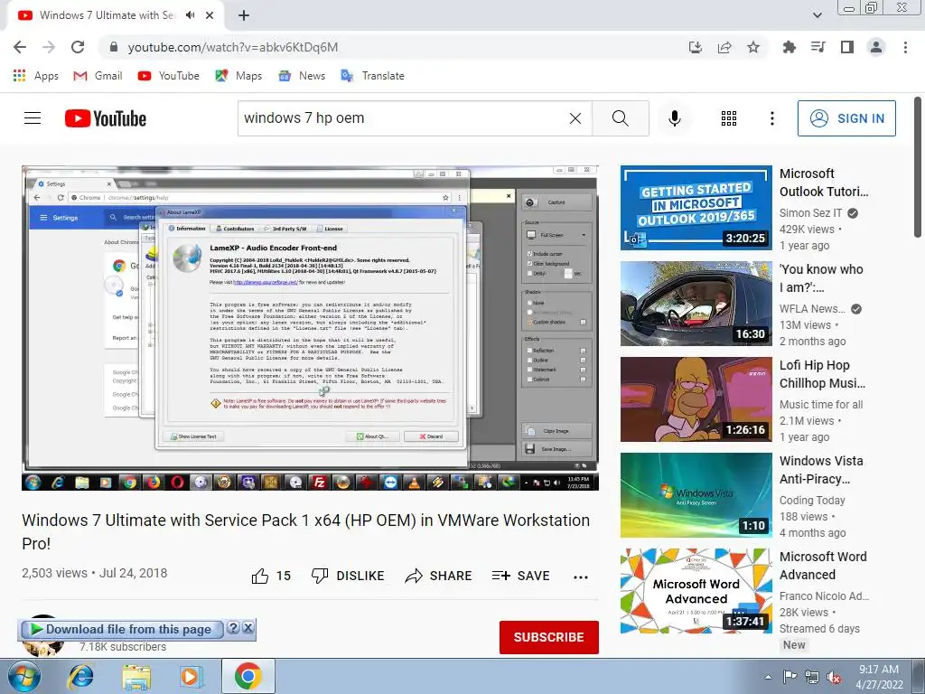
Task: Share this page from address bar
Action: pyautogui.click(x=724, y=47)
